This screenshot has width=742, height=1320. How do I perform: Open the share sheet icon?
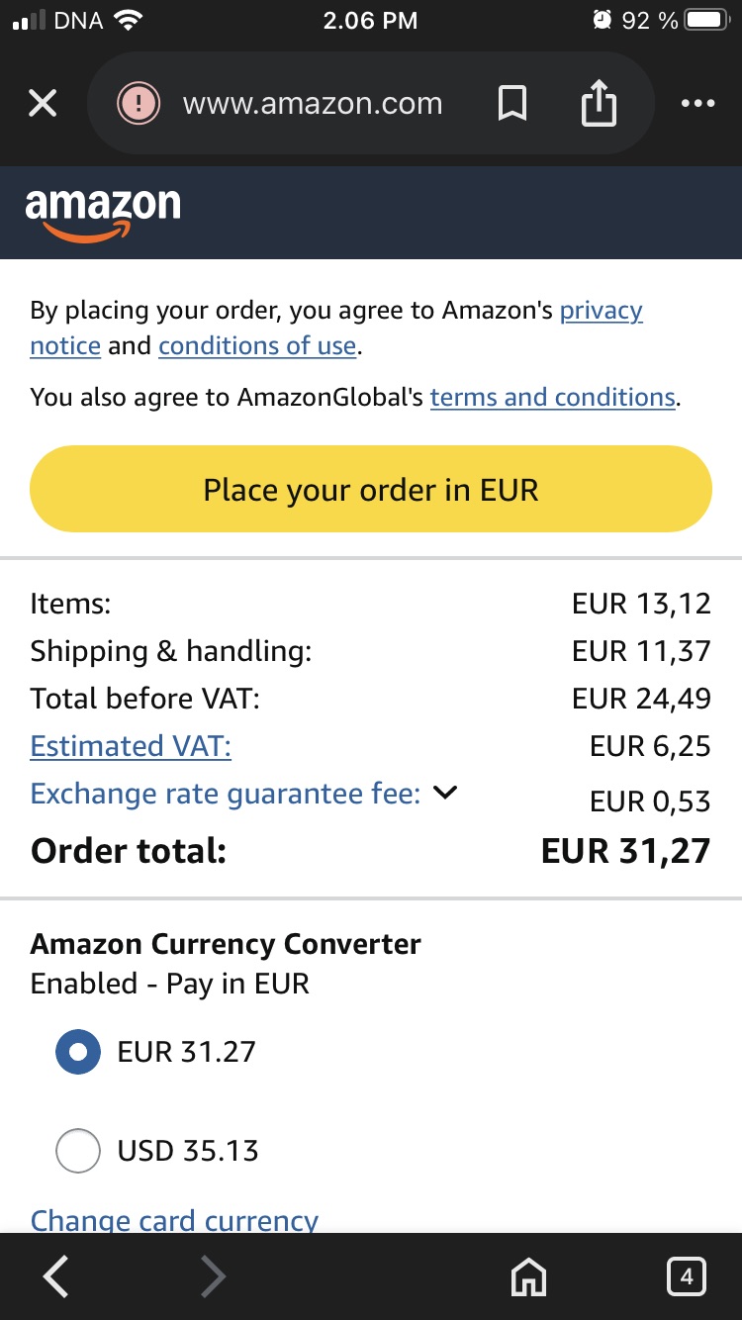(x=599, y=103)
